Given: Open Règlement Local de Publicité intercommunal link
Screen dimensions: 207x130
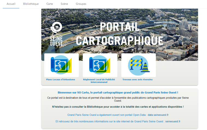Looking at the screenshot, I should [x=99, y=81].
